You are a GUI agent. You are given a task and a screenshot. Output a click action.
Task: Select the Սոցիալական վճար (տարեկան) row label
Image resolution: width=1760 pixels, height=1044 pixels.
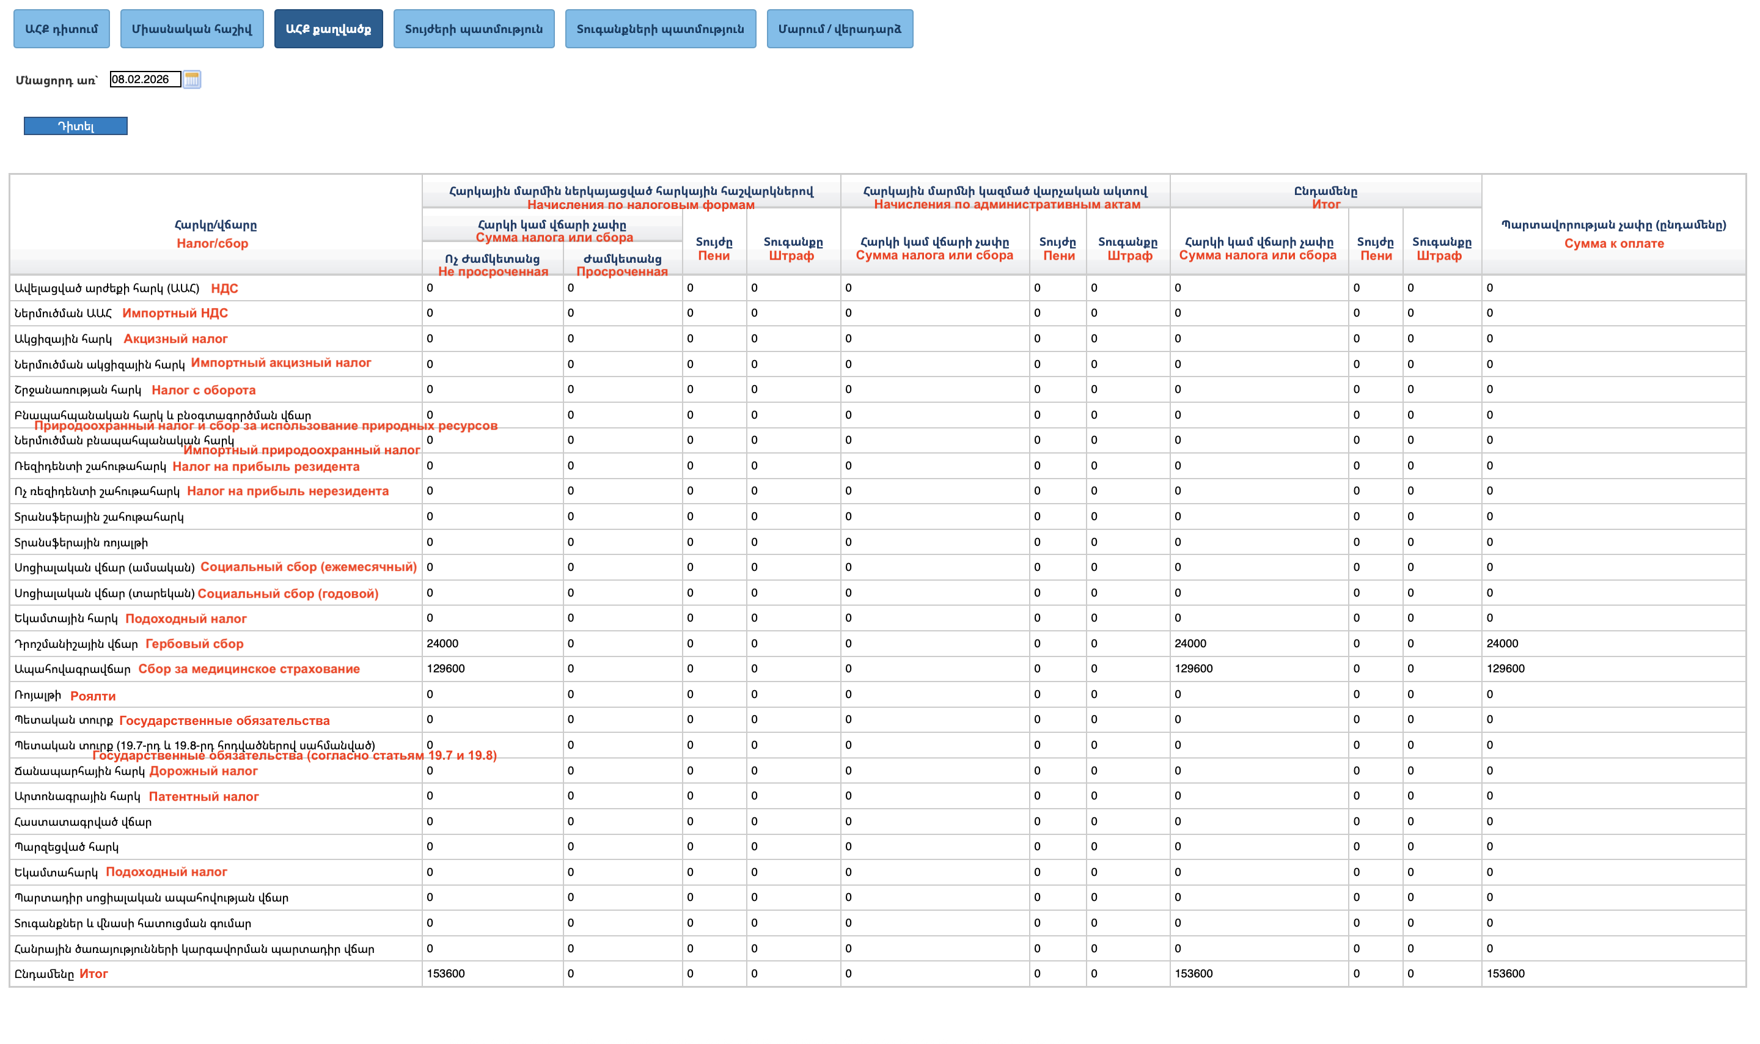point(104,593)
